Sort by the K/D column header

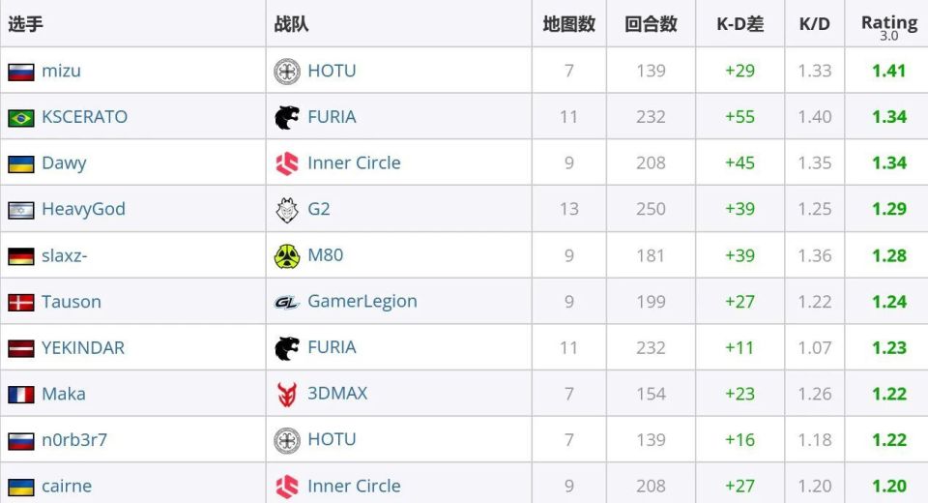click(814, 24)
